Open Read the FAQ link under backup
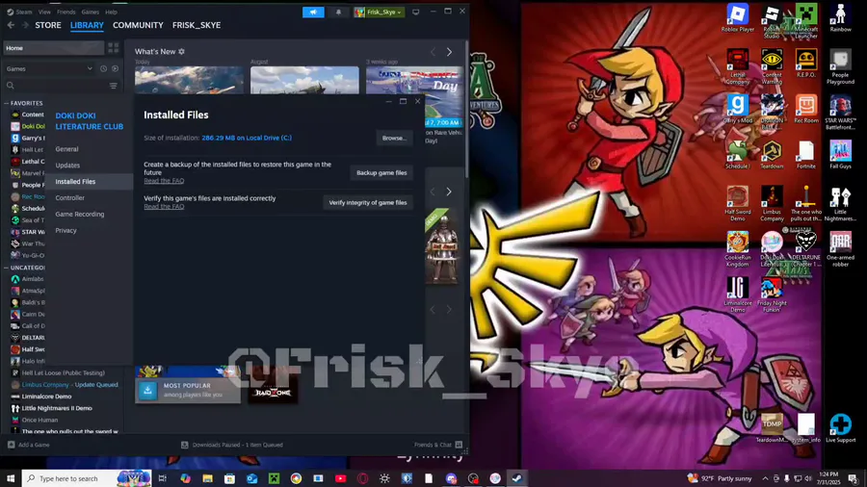The image size is (867, 487). click(x=164, y=181)
